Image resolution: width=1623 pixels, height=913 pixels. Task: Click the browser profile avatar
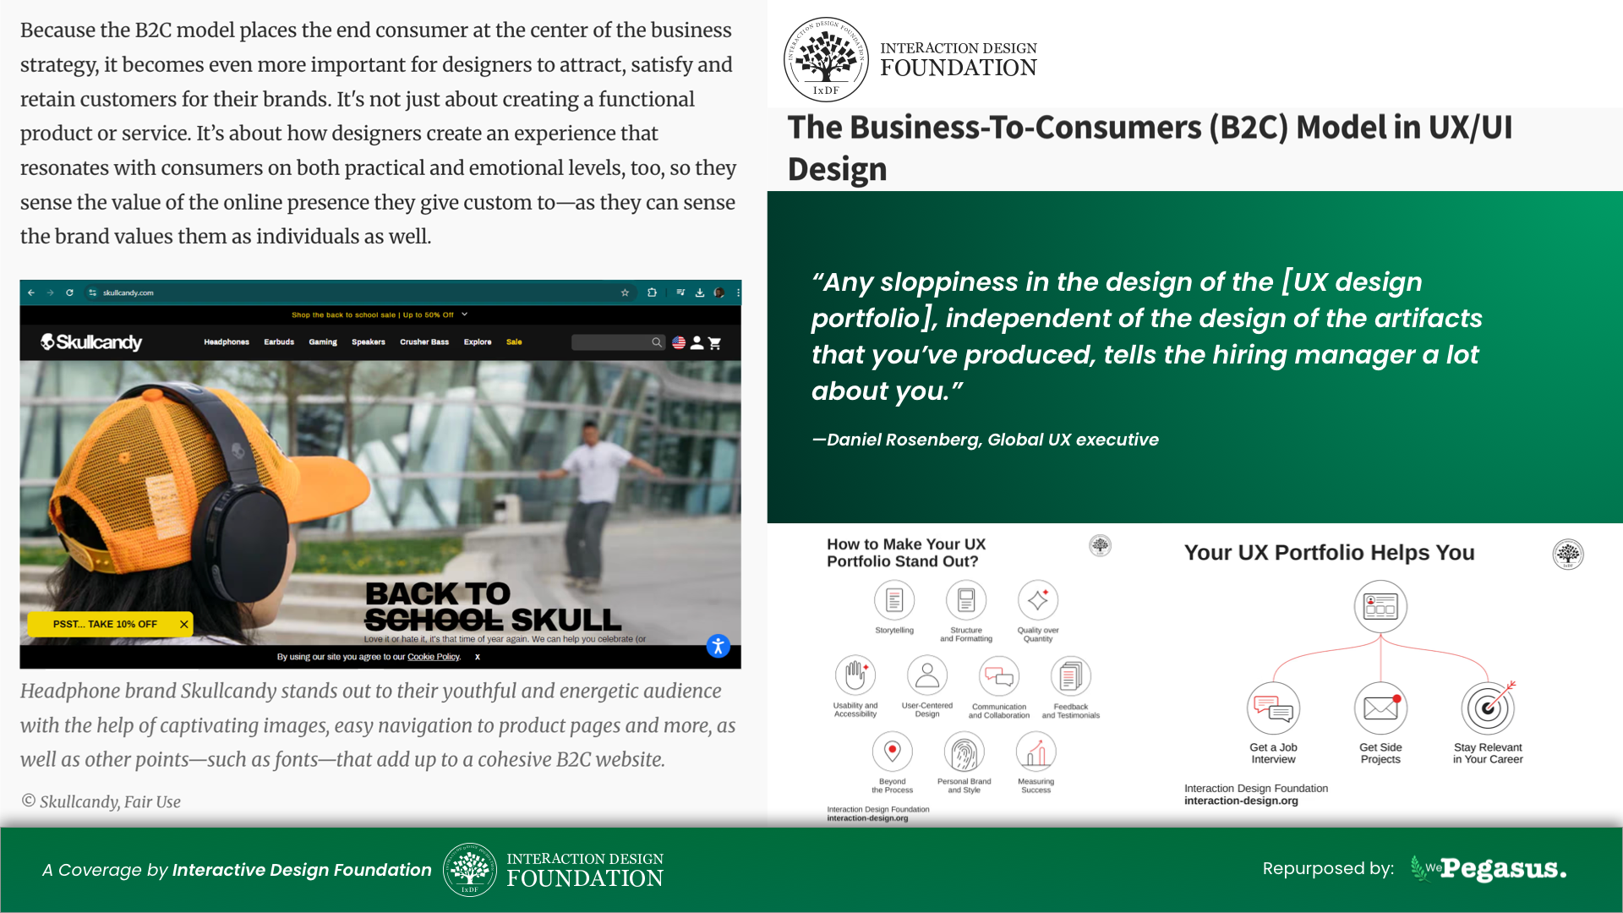point(719,292)
